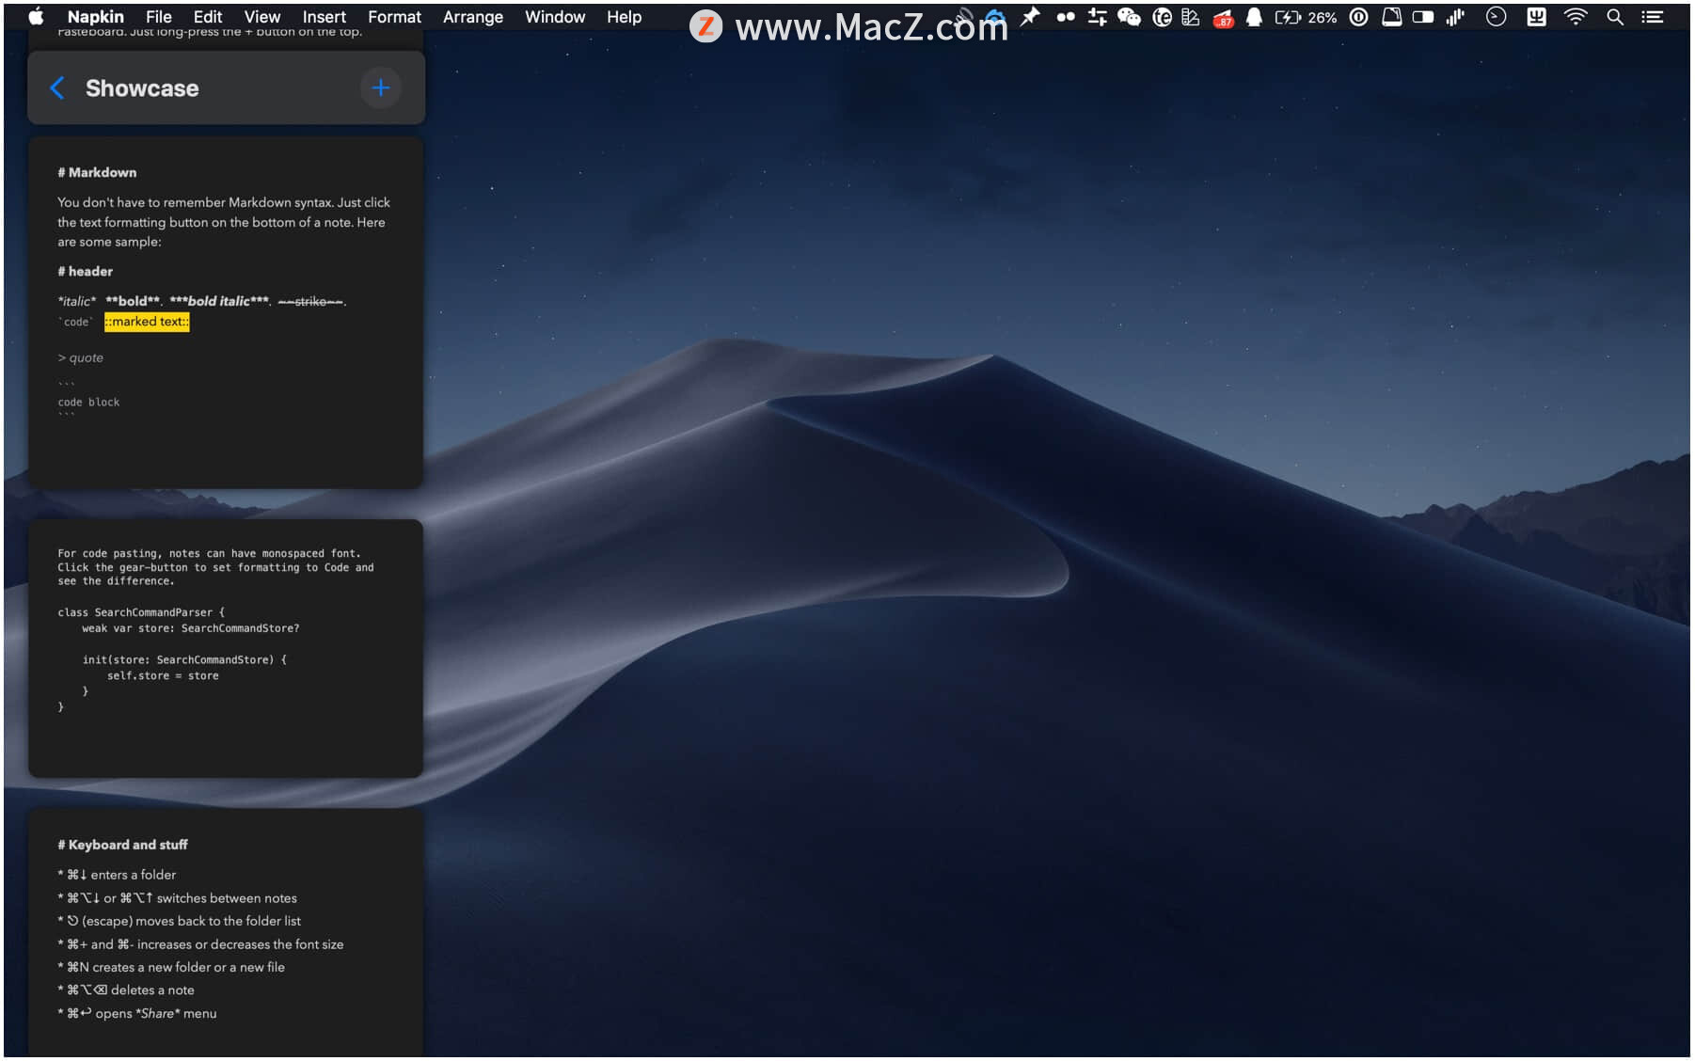Click the '# Markdown' note heading

click(97, 172)
